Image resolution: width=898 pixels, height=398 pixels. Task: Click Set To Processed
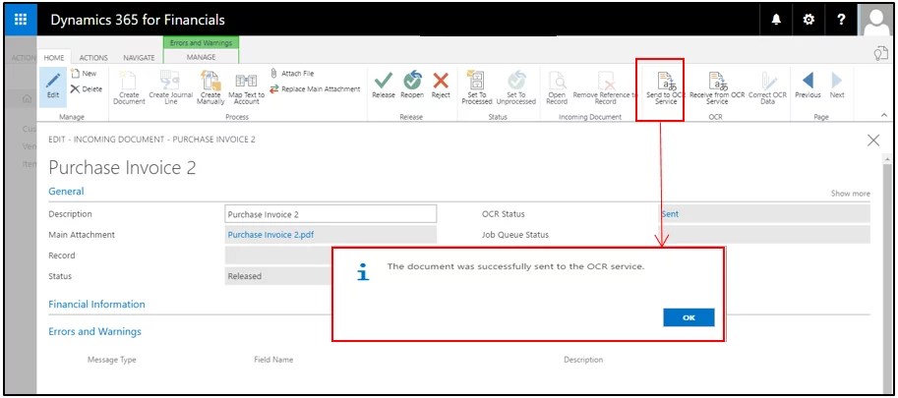(x=476, y=87)
